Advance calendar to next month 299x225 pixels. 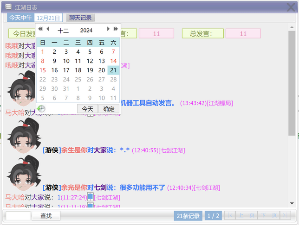pos(109,29)
